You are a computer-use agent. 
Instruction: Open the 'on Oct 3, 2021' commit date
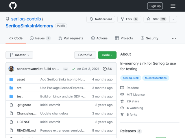click(88, 69)
